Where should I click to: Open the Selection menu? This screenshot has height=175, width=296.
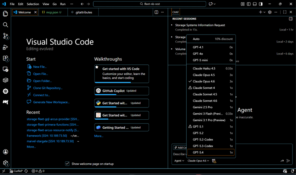(x=33, y=4)
